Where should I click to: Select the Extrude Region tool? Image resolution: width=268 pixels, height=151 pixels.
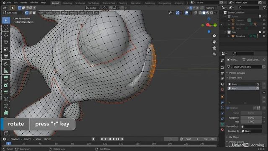click(x=6, y=78)
